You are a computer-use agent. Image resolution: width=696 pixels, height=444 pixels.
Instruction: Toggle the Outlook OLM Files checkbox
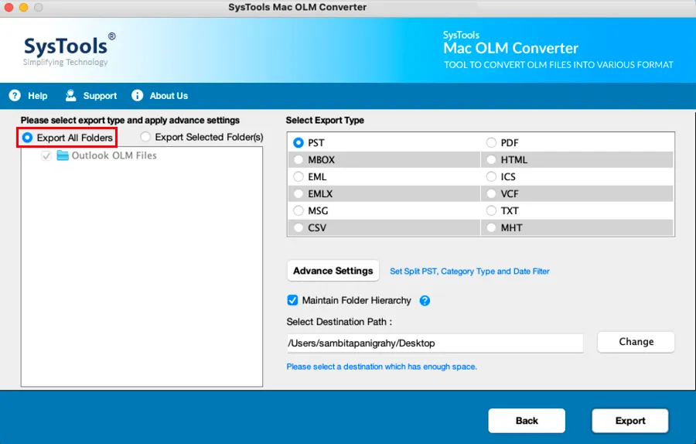click(x=46, y=155)
